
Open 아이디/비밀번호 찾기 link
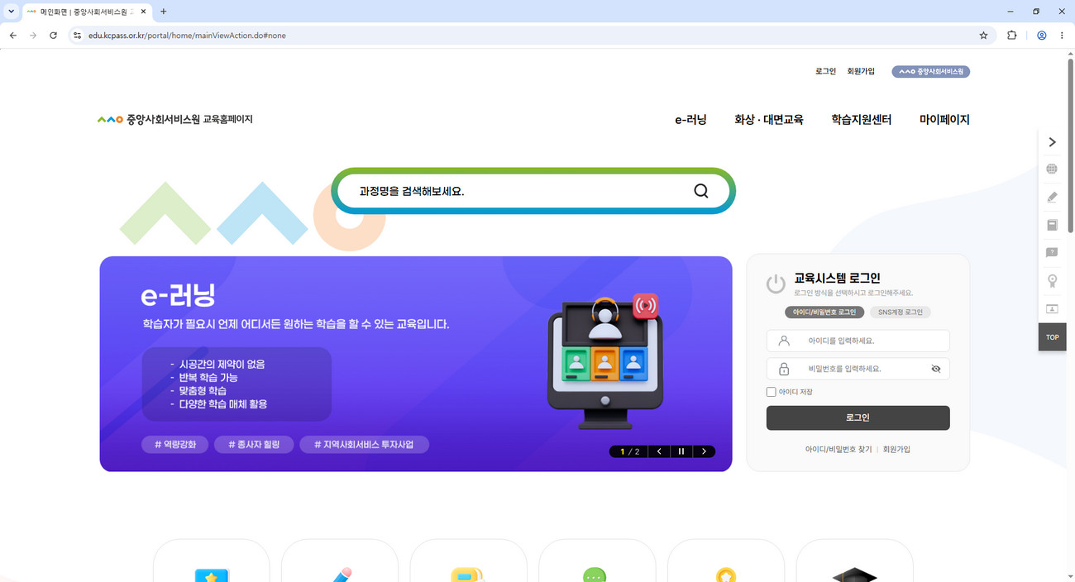(x=838, y=450)
